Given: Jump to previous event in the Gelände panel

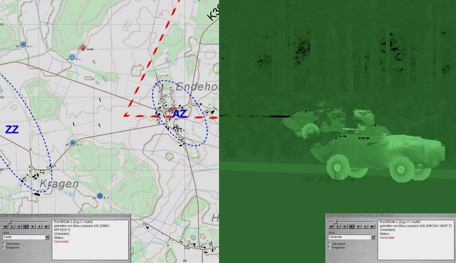Looking at the screenshot, I should (x=345, y=226).
